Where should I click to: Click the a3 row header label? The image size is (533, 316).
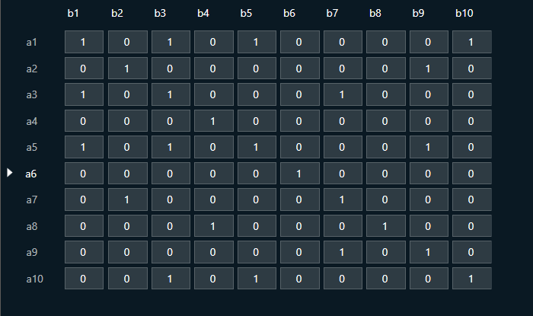[x=32, y=94]
